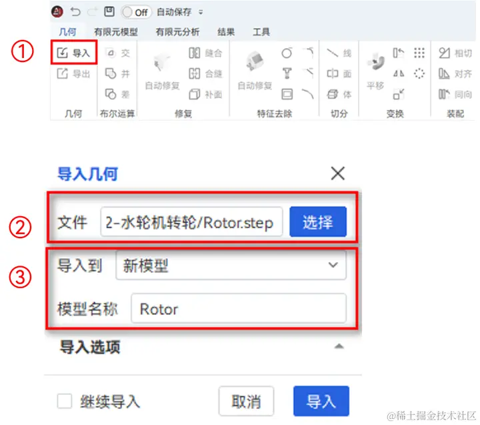This screenshot has height=425, width=480.
Task: Select the 体 (Body) split tool
Action: (339, 94)
